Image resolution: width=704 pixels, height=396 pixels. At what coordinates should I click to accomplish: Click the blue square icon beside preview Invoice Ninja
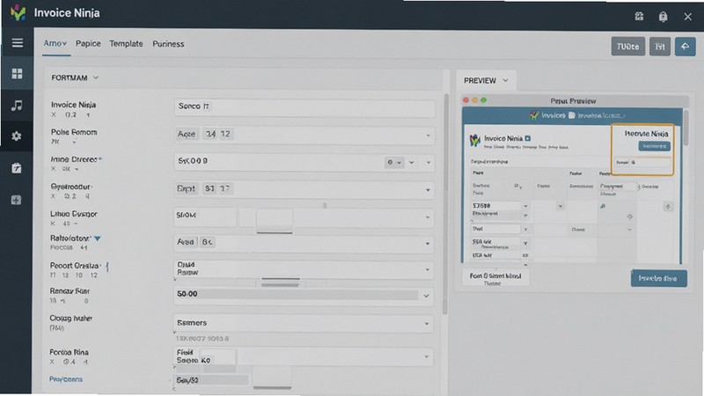[528, 138]
